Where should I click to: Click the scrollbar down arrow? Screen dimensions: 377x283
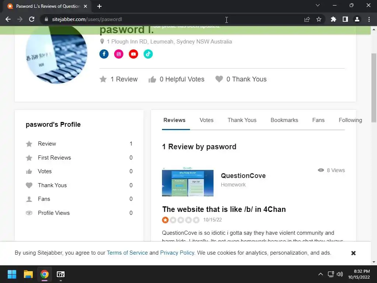coord(374,262)
